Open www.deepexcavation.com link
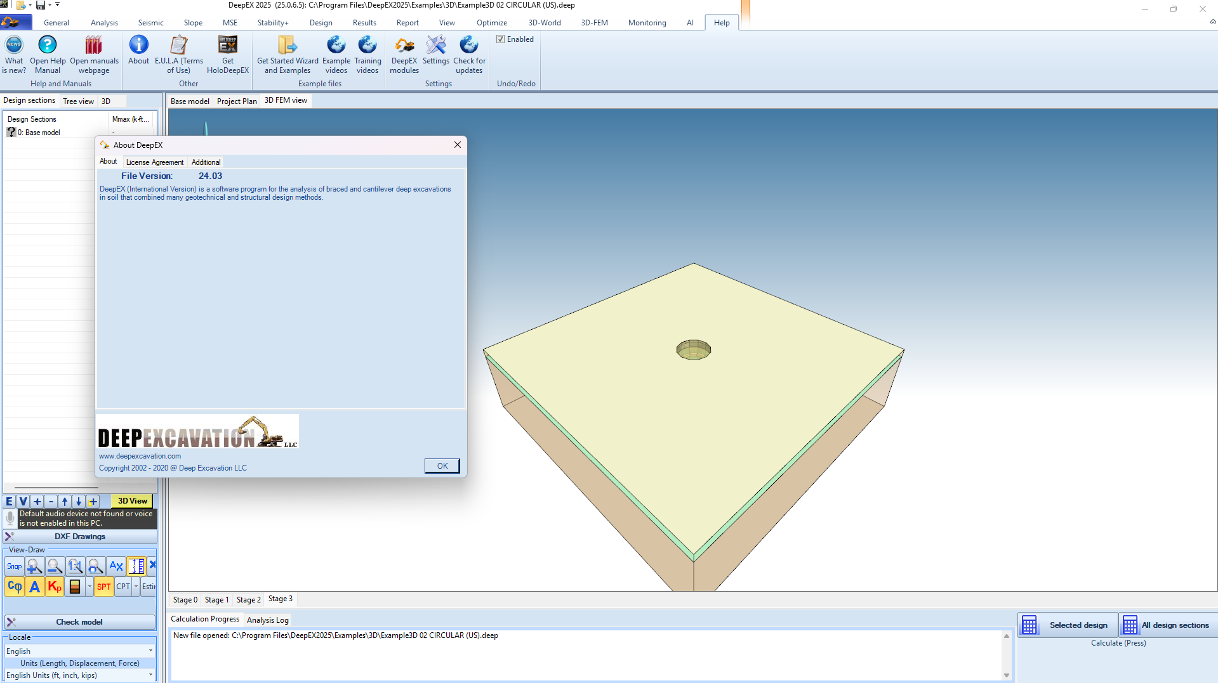 coord(140,456)
